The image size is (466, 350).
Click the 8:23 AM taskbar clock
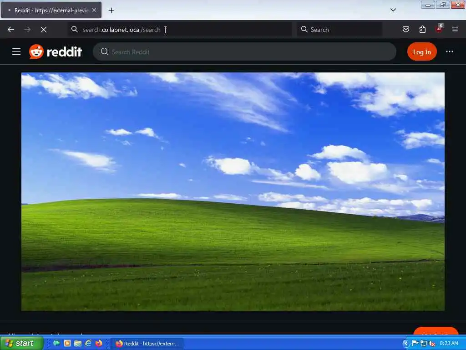(449, 344)
